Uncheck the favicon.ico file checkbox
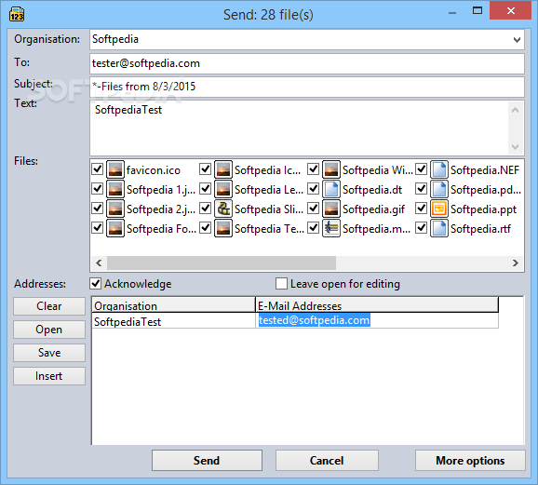Viewport: 538px width, 485px height. (x=98, y=168)
